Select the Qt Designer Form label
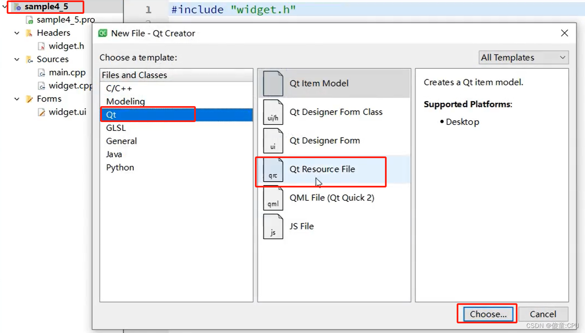The width and height of the screenshot is (585, 333). (325, 140)
